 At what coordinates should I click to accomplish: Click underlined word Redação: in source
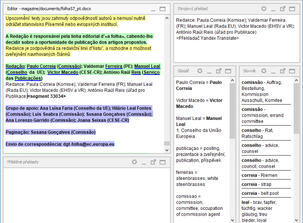click(15, 67)
